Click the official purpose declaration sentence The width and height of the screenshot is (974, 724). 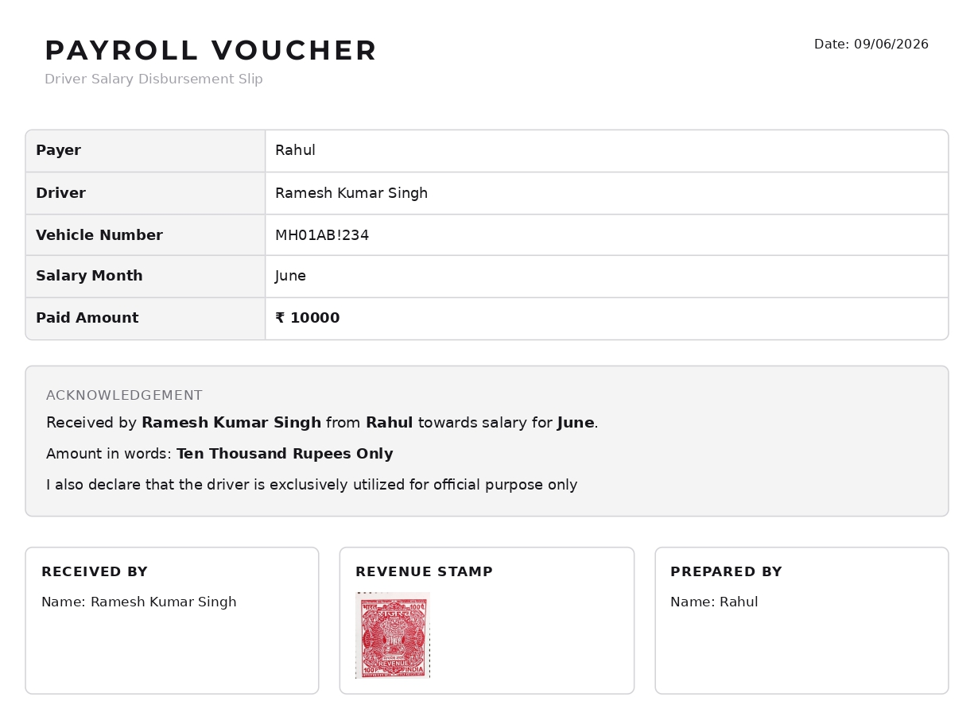tap(312, 485)
